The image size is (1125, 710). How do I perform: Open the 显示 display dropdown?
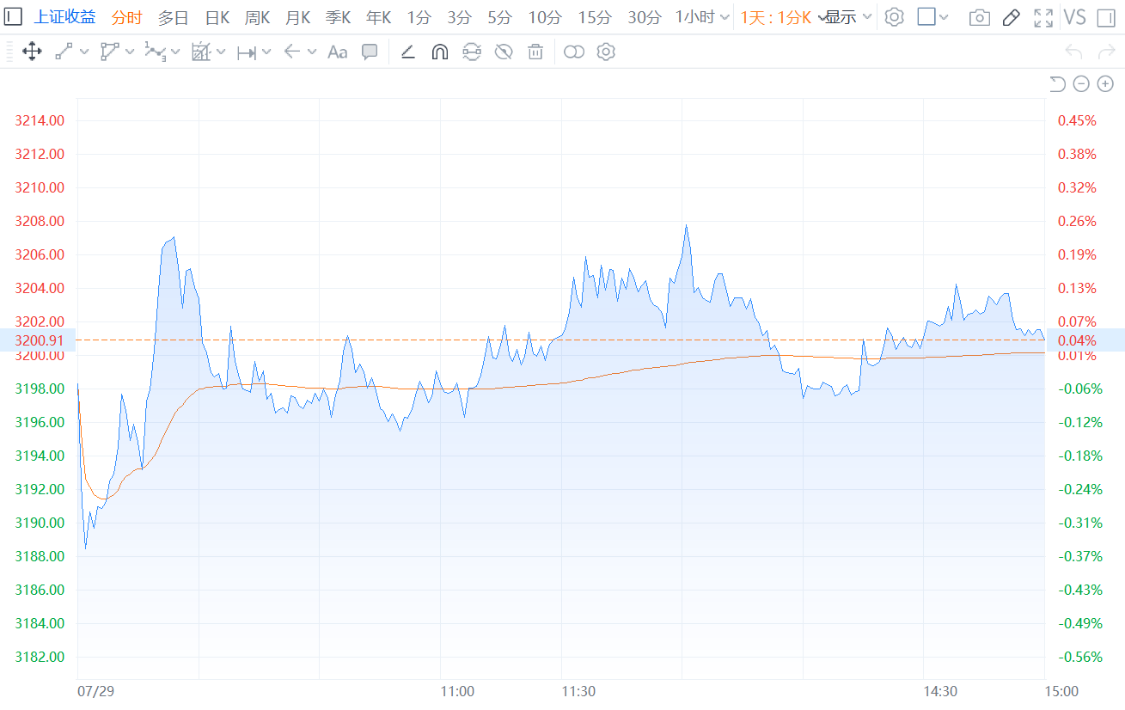coord(849,17)
